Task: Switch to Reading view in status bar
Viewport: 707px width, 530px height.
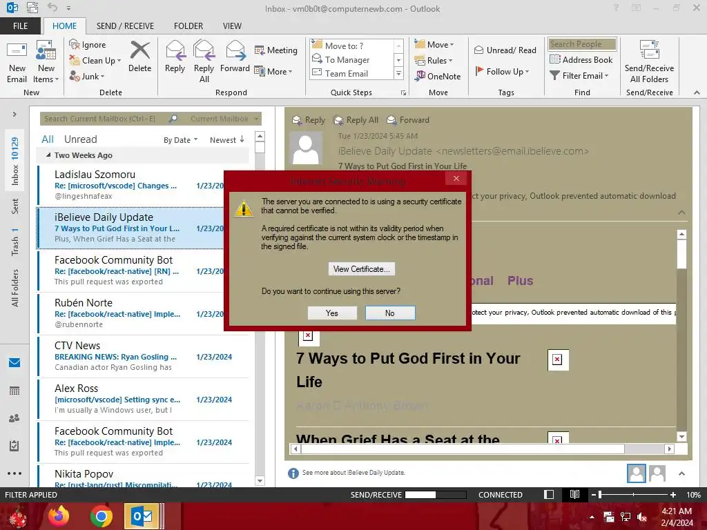Action: click(574, 495)
